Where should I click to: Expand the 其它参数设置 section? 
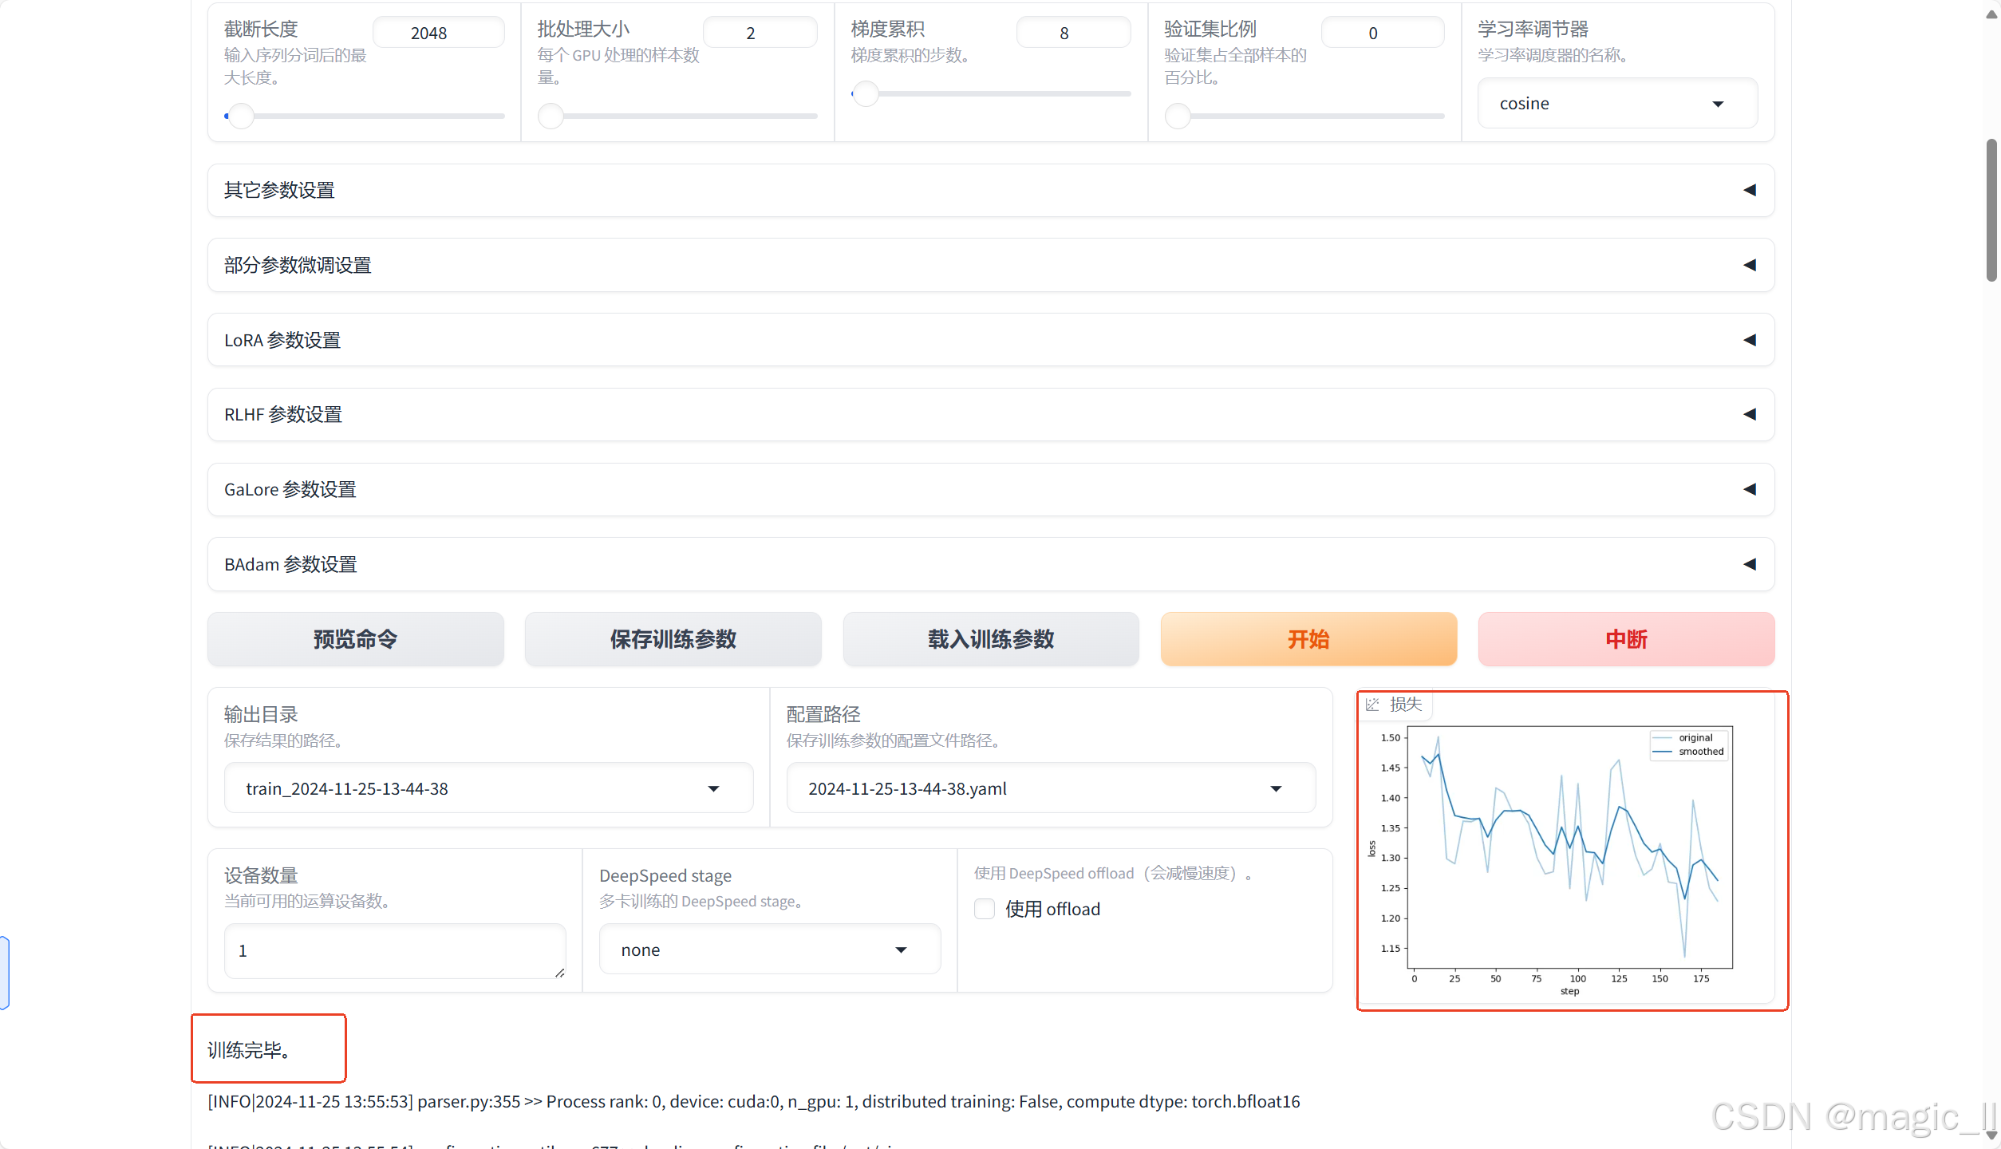click(991, 190)
